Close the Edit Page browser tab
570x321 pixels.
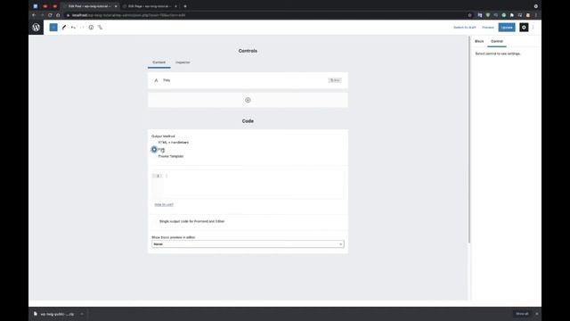(x=176, y=6)
